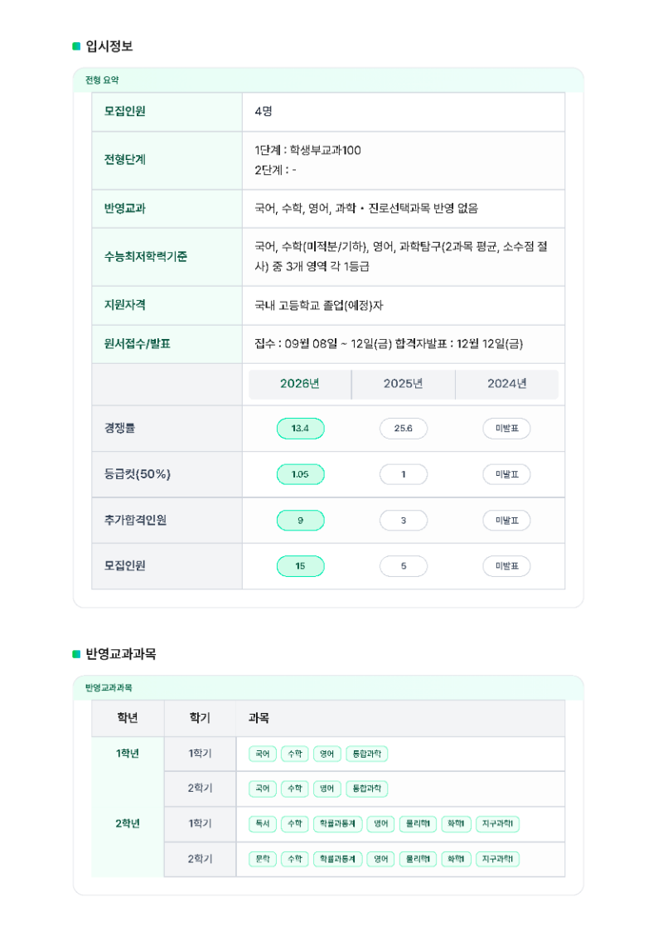
Task: Click 국어 tag in 1학년 2학기 row
Action: pos(263,789)
